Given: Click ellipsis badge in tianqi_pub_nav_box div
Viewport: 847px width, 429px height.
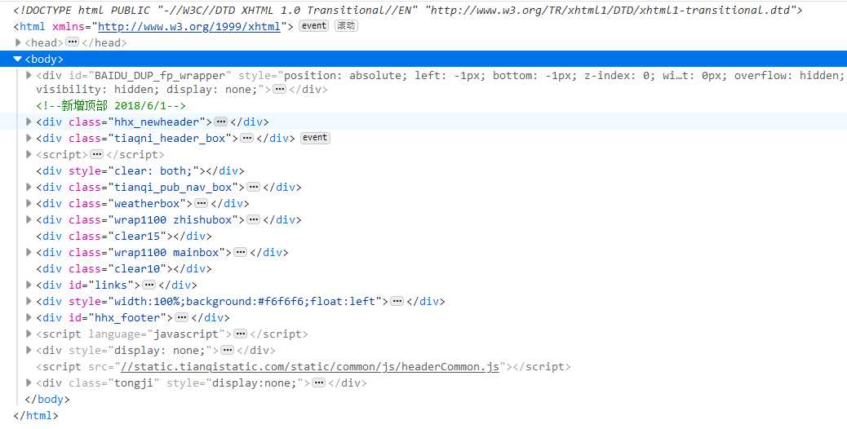Looking at the screenshot, I should click(x=253, y=187).
